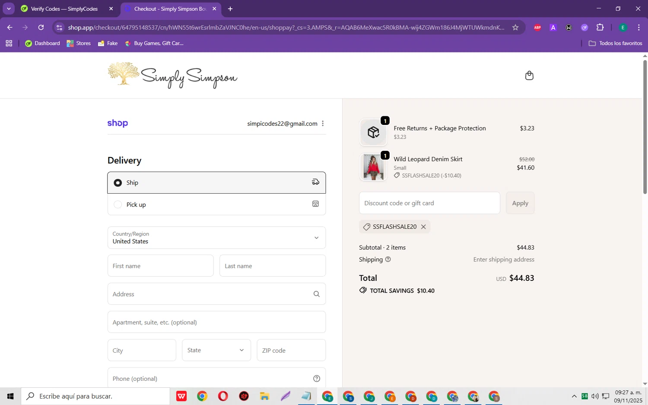Click the address search magnifier icon
Image resolution: width=648 pixels, height=405 pixels.
[316, 294]
